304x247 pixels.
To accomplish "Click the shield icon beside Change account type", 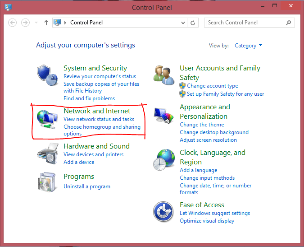I will click(x=182, y=86).
